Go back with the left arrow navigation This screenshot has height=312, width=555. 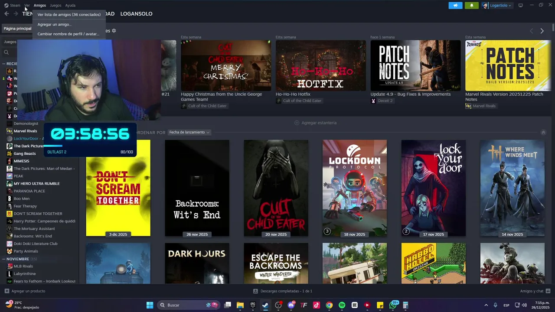tap(7, 14)
